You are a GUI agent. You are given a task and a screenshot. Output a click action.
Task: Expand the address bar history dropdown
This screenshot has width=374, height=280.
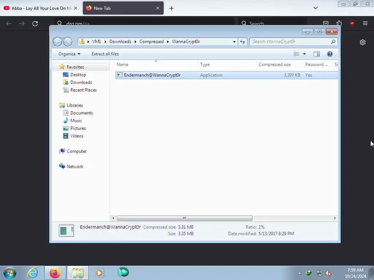click(234, 42)
